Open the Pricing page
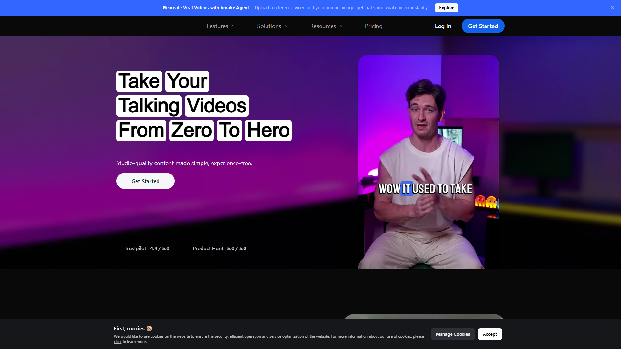This screenshot has width=621, height=349. tap(374, 26)
